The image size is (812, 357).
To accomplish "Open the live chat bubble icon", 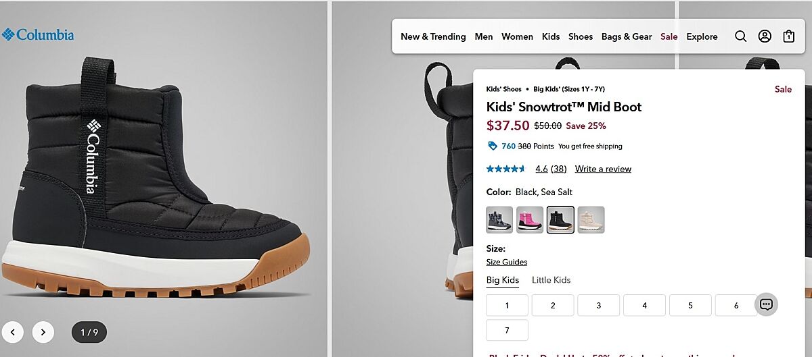I will point(766,304).
